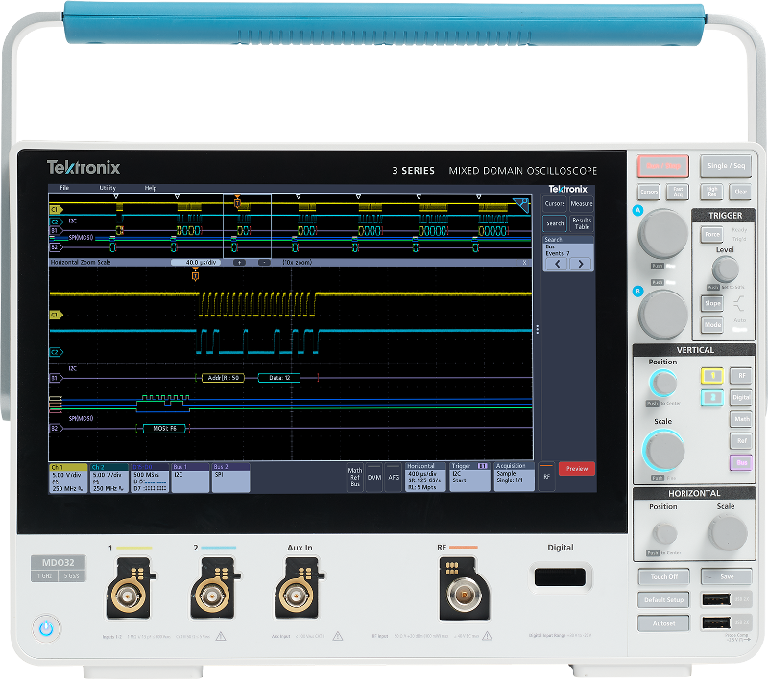Click the zoom scale up arrow button
The width and height of the screenshot is (768, 679).
(x=239, y=262)
